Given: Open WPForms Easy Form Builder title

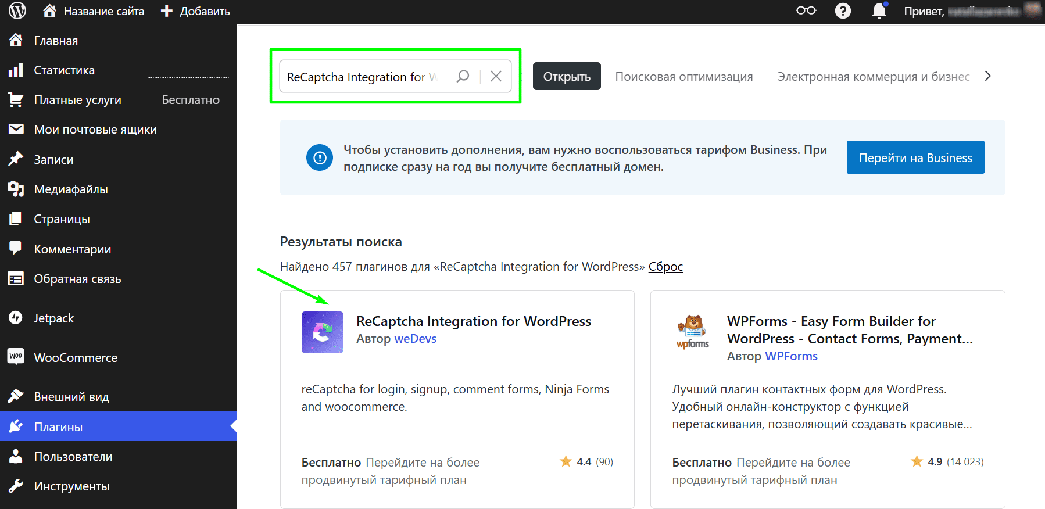Looking at the screenshot, I should coord(850,330).
